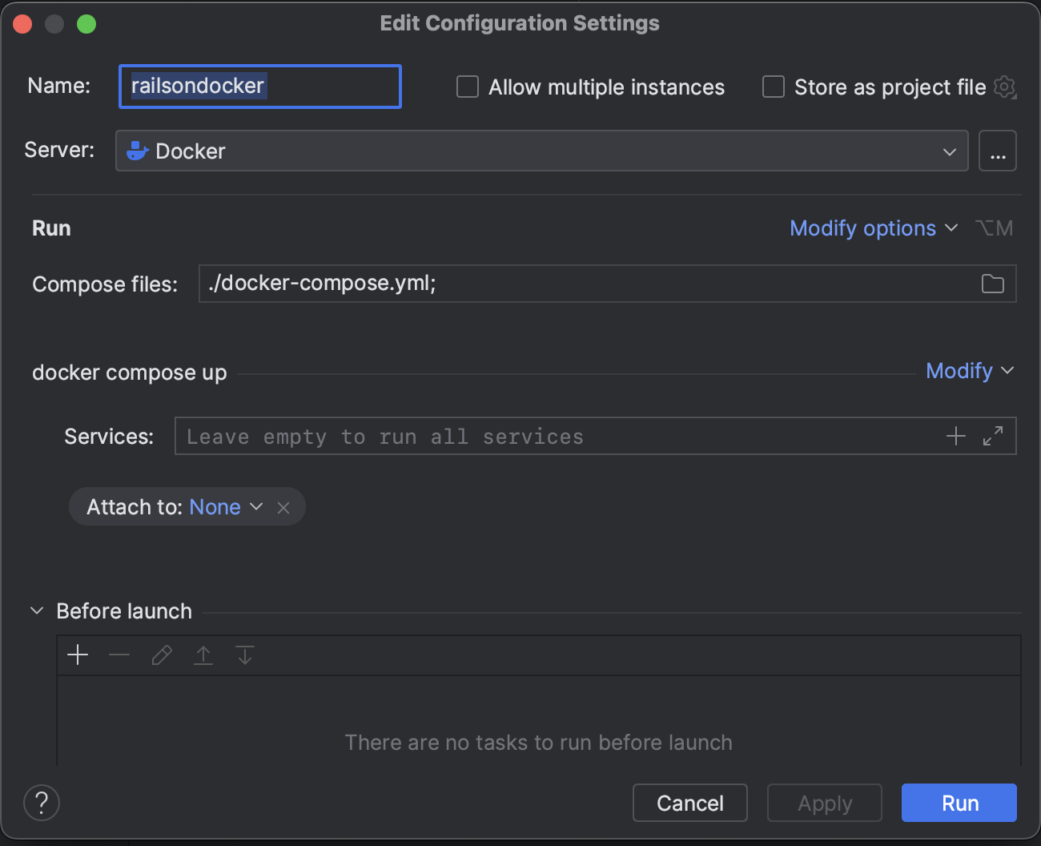Viewport: 1041px width, 846px height.
Task: Open the compose files folder browser
Action: [x=992, y=284]
